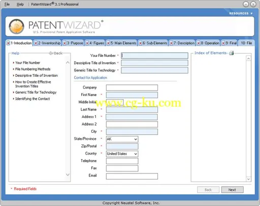Open the 2-Inventorship tab

pyautogui.click(x=47, y=43)
